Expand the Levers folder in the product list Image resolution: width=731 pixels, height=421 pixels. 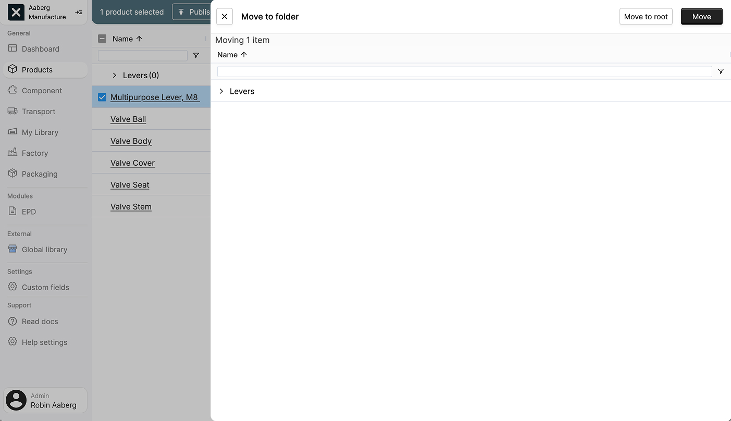(114, 75)
